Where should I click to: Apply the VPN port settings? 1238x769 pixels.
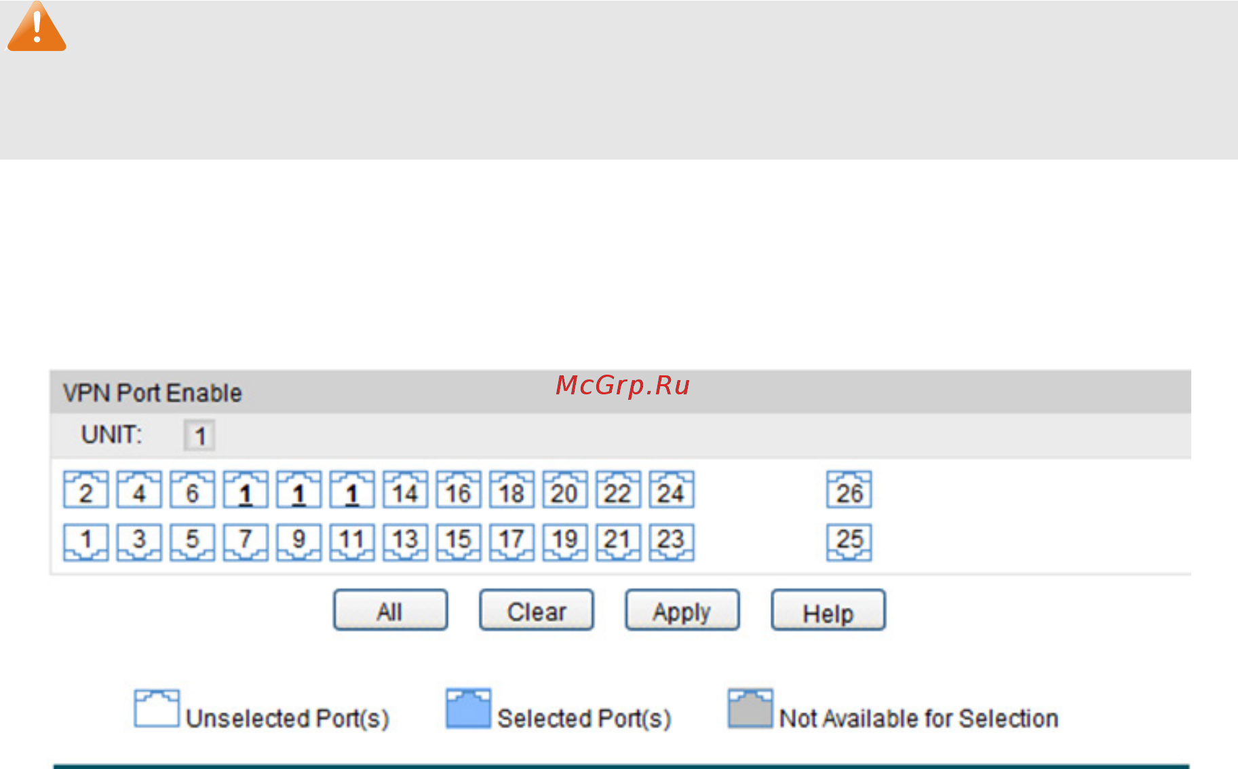[x=682, y=610]
